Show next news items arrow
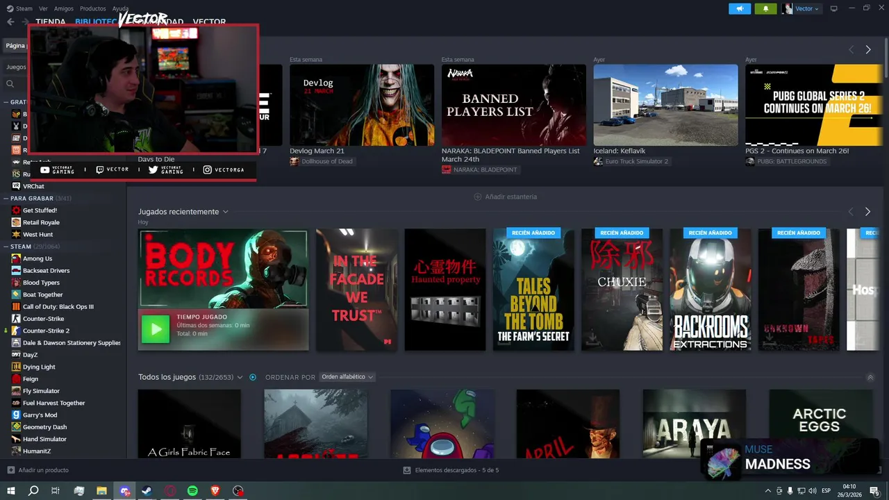Screen dimensions: 889x500 tap(867, 49)
